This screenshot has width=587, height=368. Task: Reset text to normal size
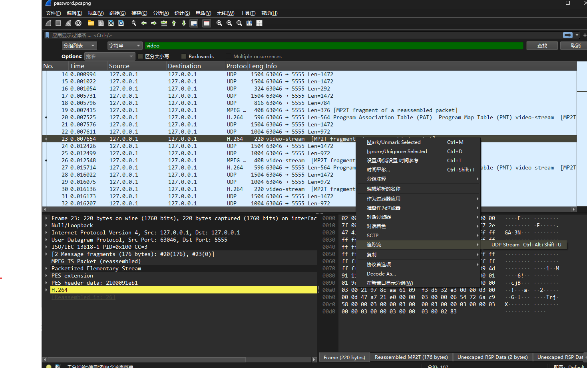[x=239, y=23]
